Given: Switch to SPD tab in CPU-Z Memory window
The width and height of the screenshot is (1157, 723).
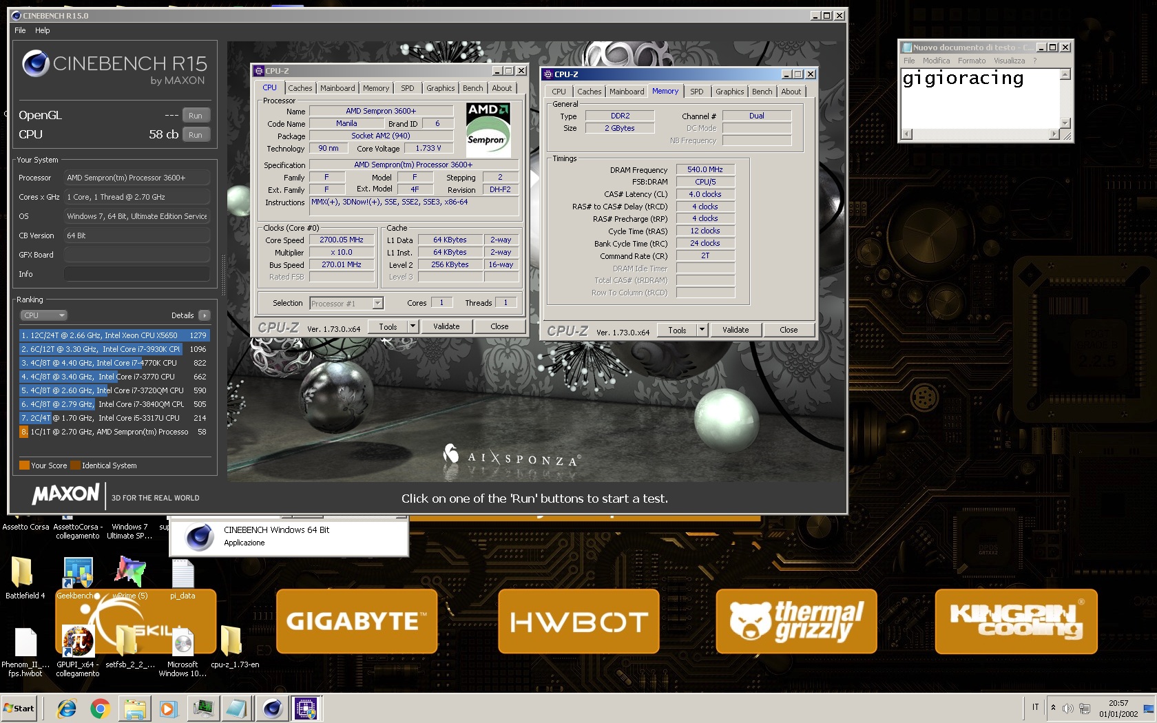Looking at the screenshot, I should coord(697,92).
